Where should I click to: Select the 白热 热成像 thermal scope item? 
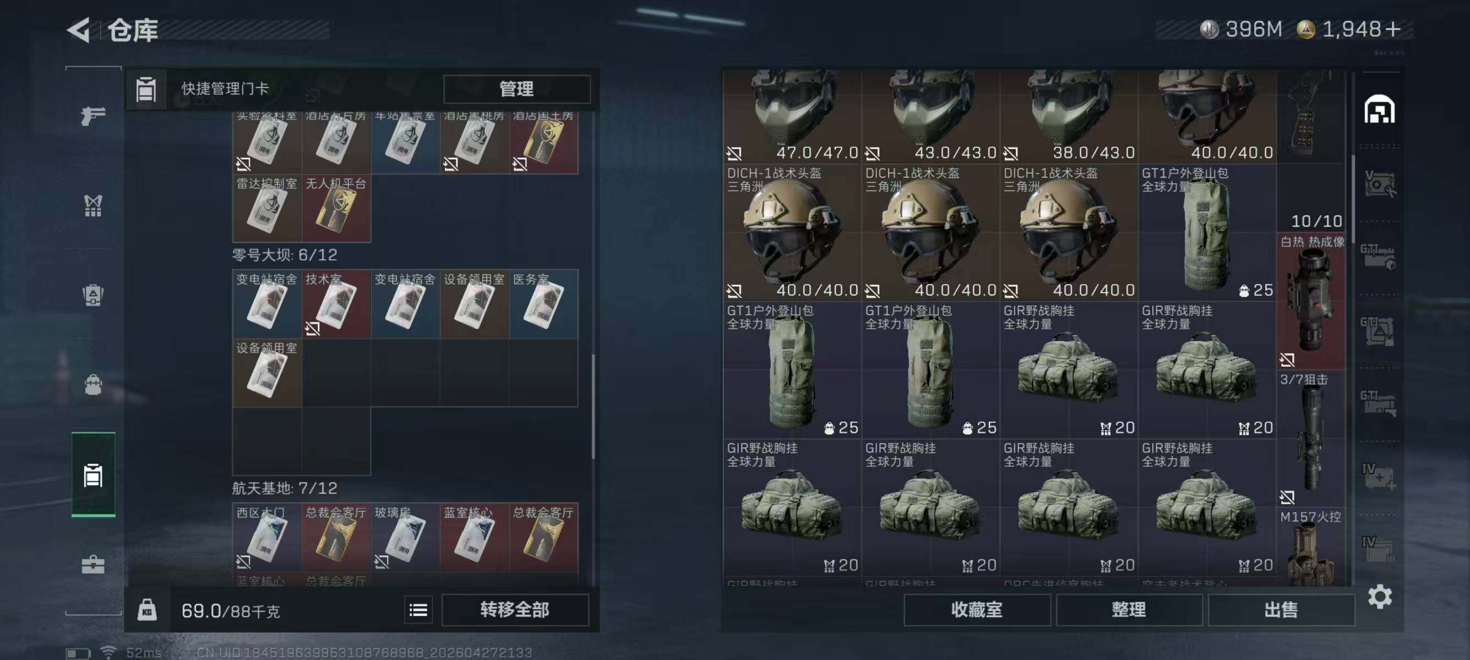(1311, 301)
